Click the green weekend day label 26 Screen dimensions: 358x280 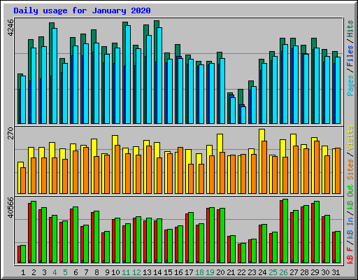[x=283, y=272]
